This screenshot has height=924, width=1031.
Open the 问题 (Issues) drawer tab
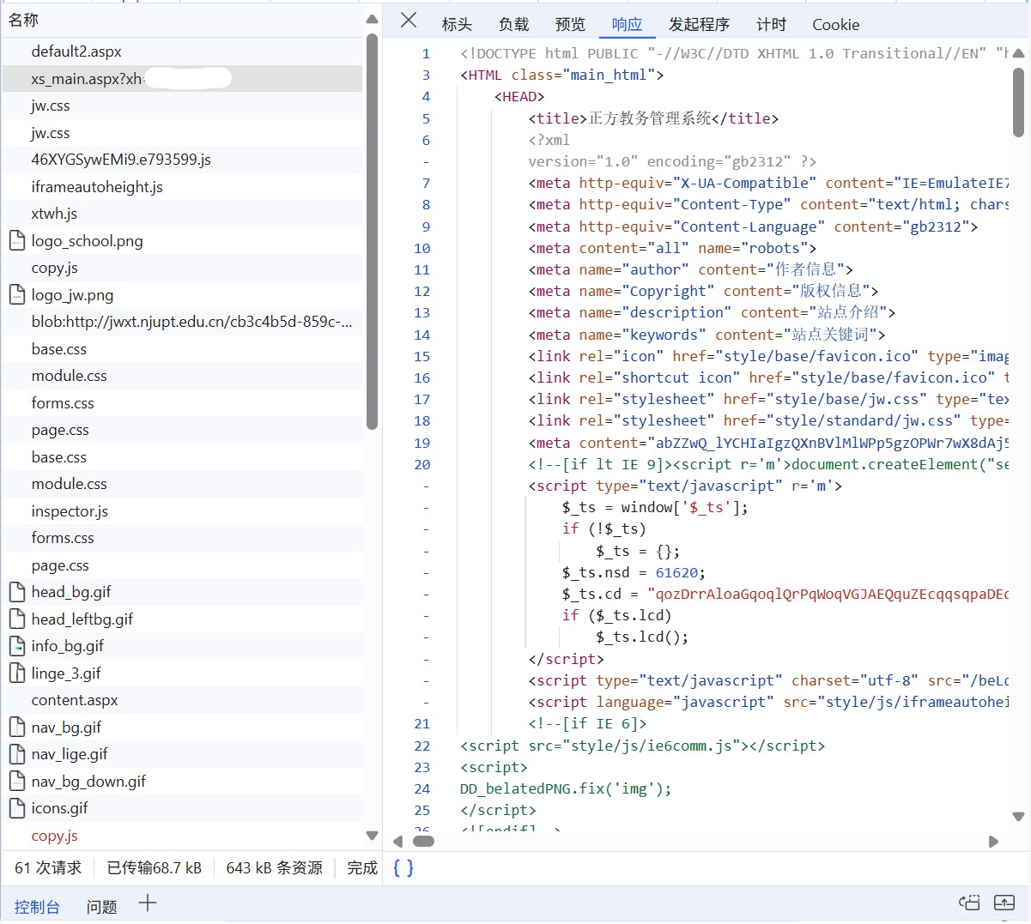coord(101,906)
